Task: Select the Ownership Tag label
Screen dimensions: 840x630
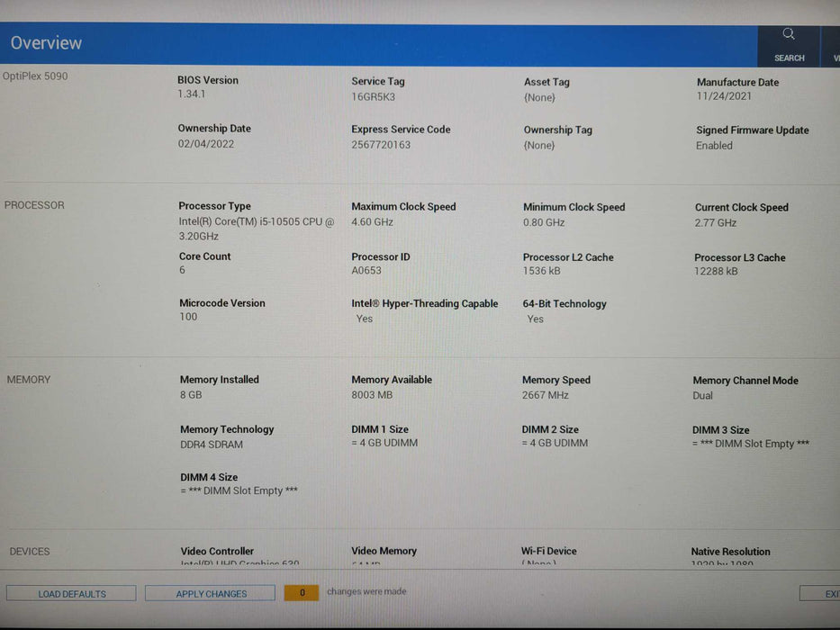Action: click(557, 130)
